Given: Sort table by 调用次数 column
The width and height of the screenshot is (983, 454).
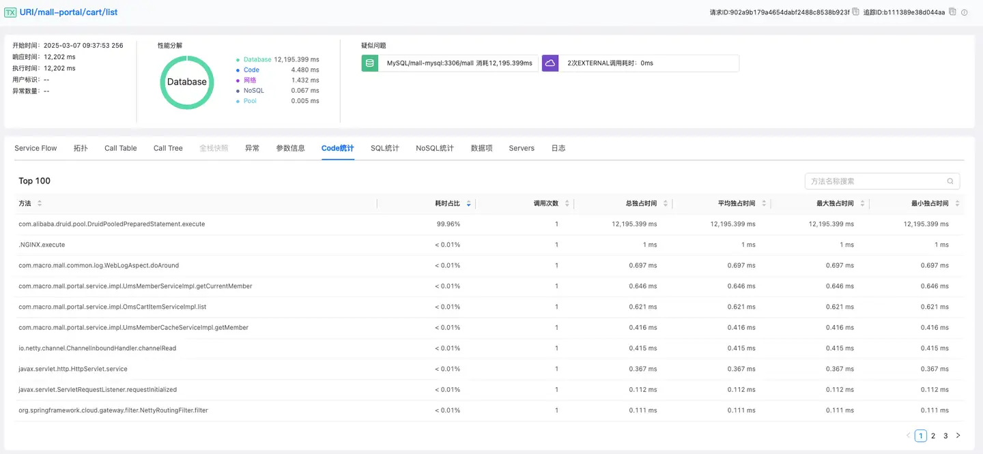Looking at the screenshot, I should coord(567,204).
